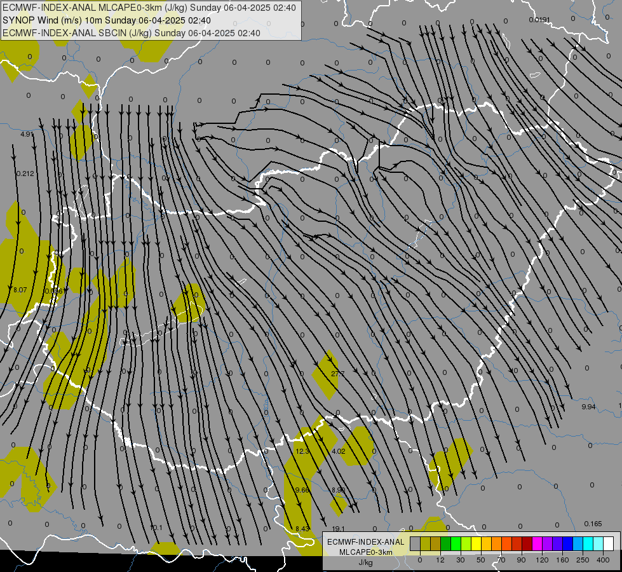Select the gray swatch in the legend
Viewport: 622px width, 572px height.
pos(416,543)
